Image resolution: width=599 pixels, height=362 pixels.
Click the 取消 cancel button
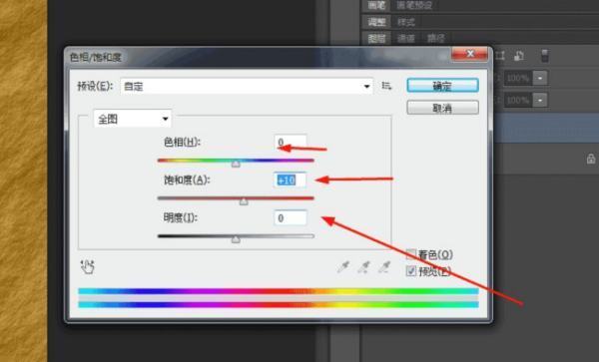pyautogui.click(x=442, y=108)
